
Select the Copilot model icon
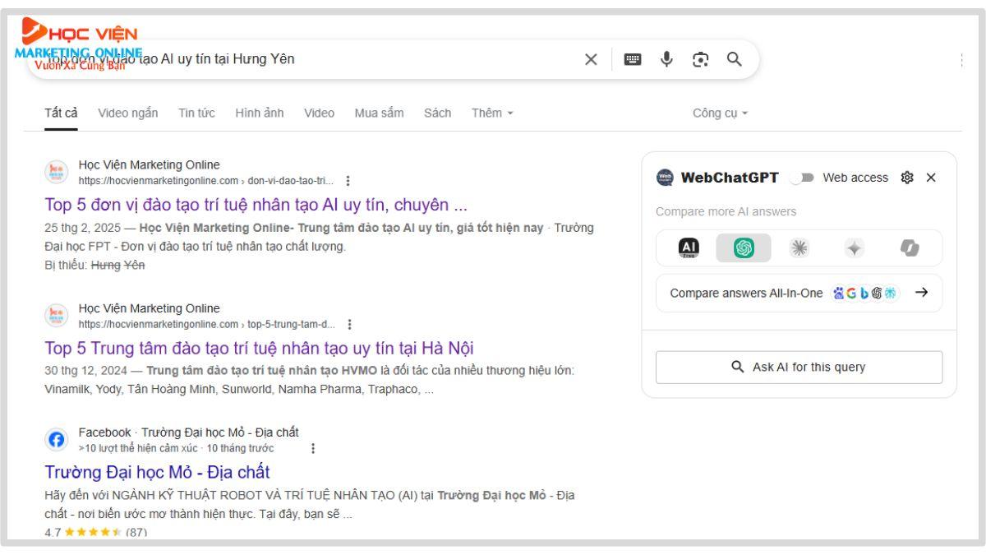tap(911, 247)
